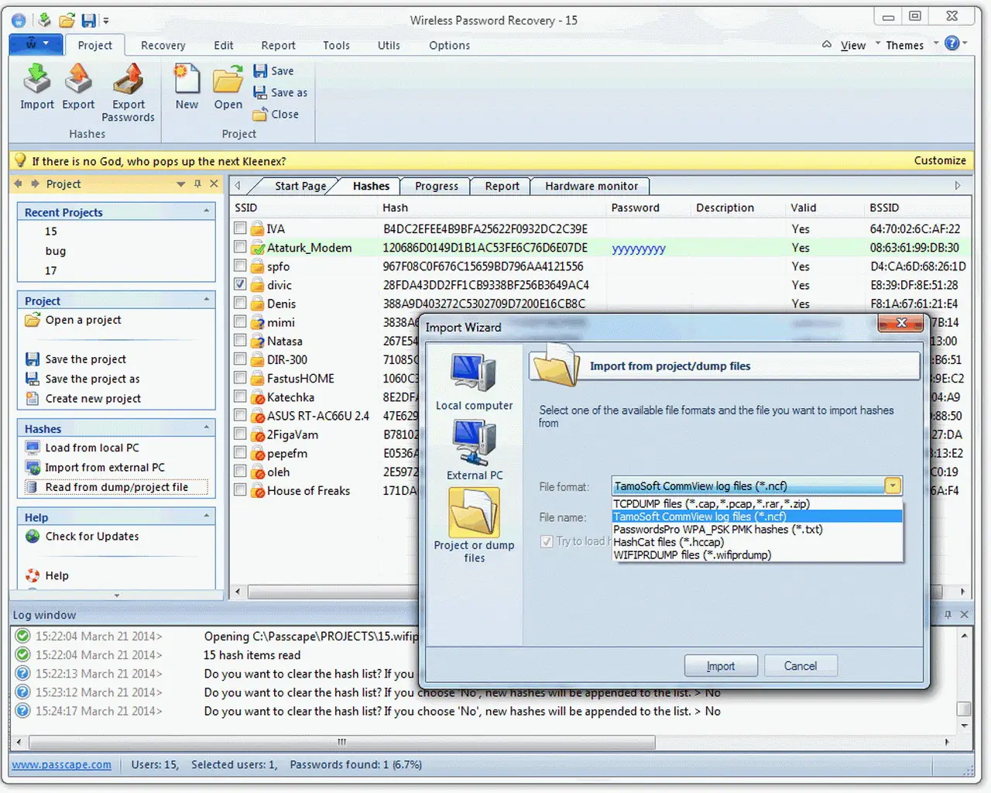Switch to the Progress tab

coord(437,186)
